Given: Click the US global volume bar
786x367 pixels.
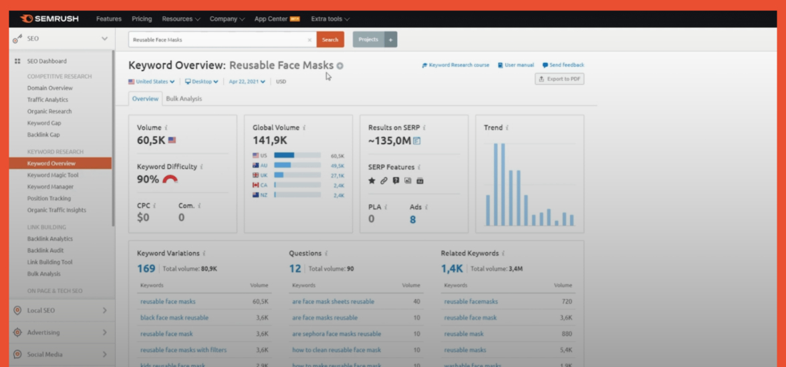Looking at the screenshot, I should 297,155.
